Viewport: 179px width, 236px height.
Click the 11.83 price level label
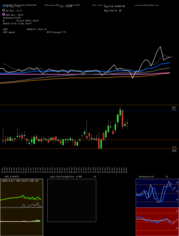click(174, 110)
